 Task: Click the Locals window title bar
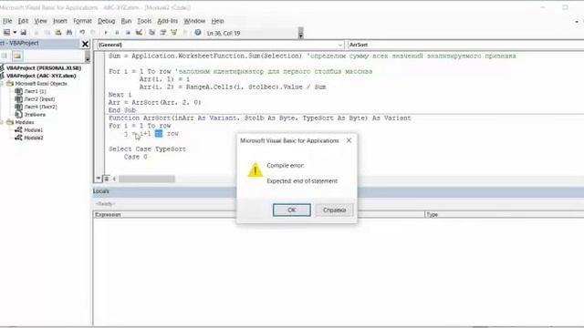click(x=339, y=191)
